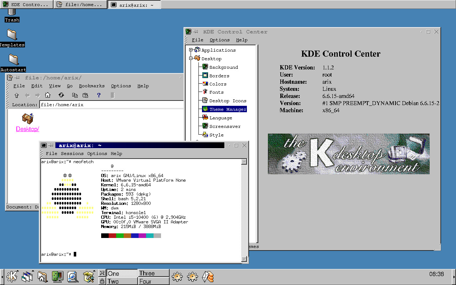
Task: Open the Sessions menu in konsole
Action: tap(72, 154)
